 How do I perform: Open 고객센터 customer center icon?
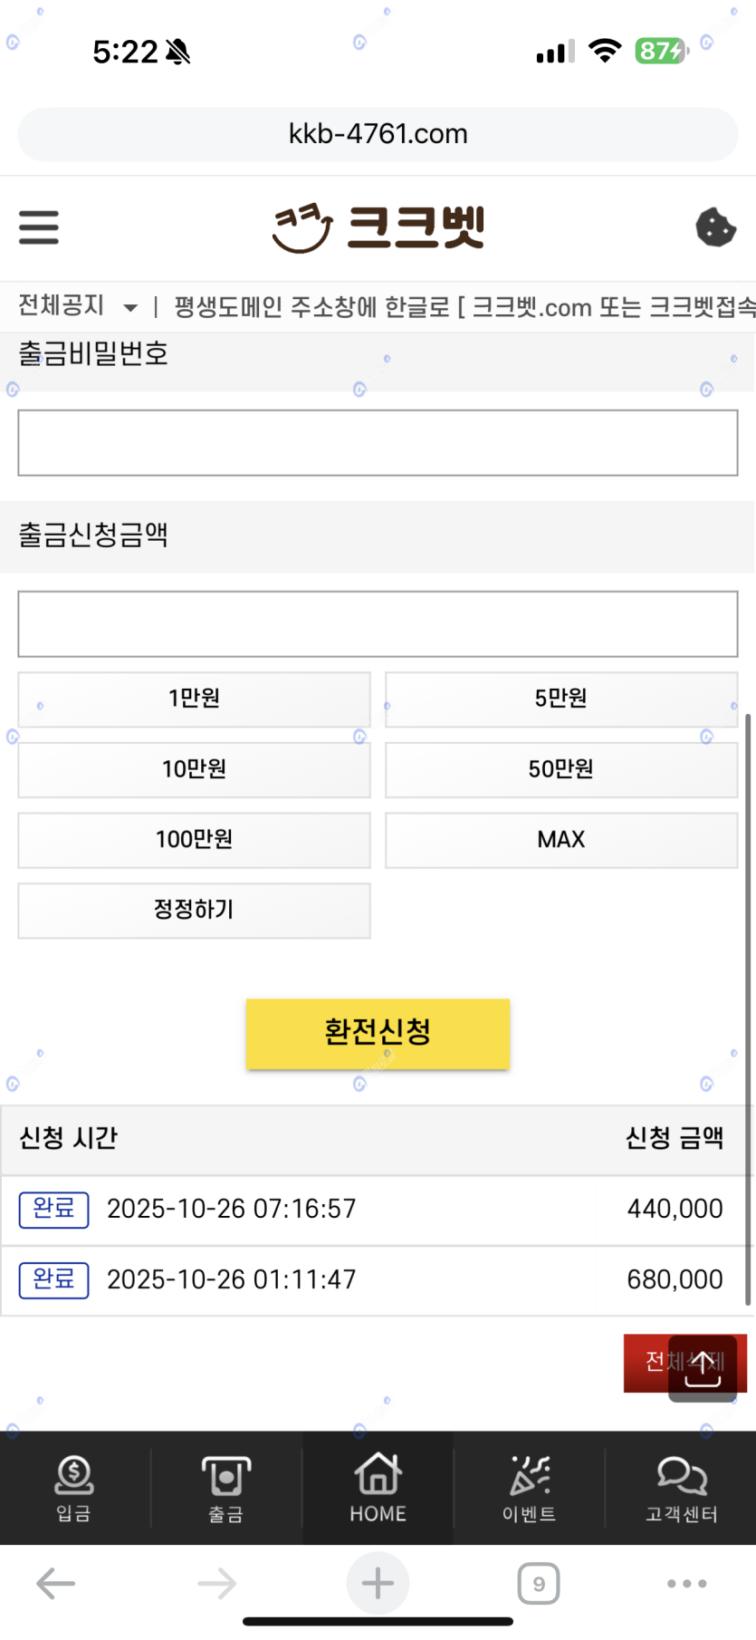[681, 1488]
